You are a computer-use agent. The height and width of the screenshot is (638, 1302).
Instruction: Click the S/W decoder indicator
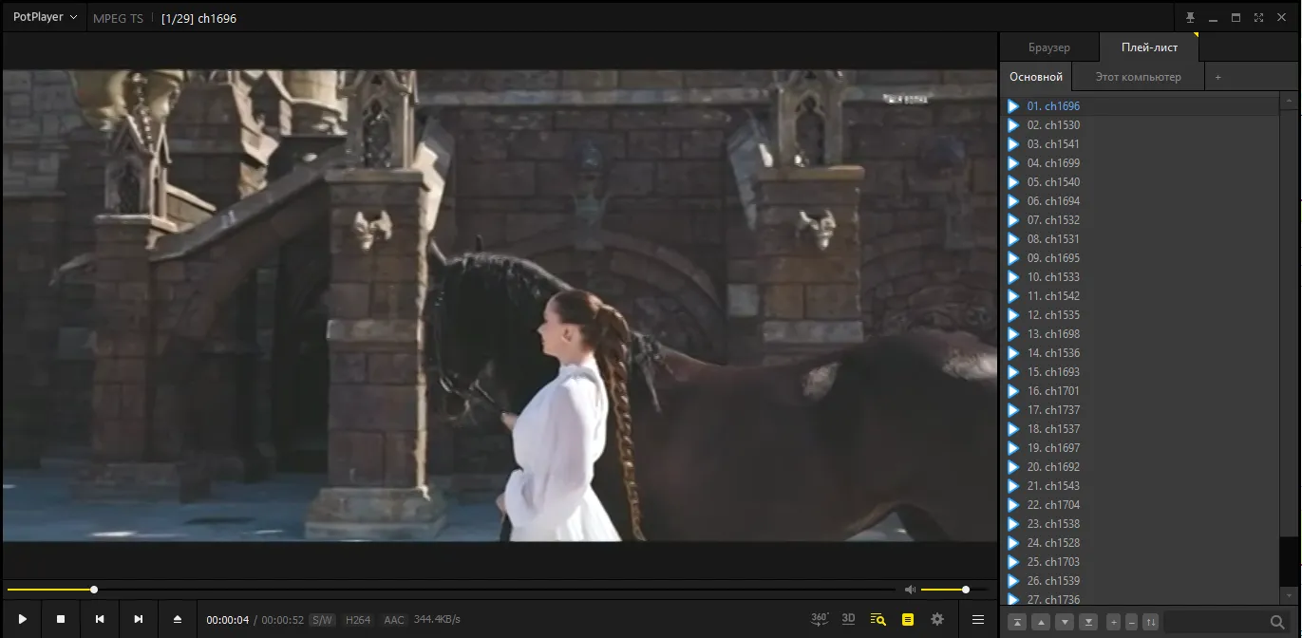point(323,620)
